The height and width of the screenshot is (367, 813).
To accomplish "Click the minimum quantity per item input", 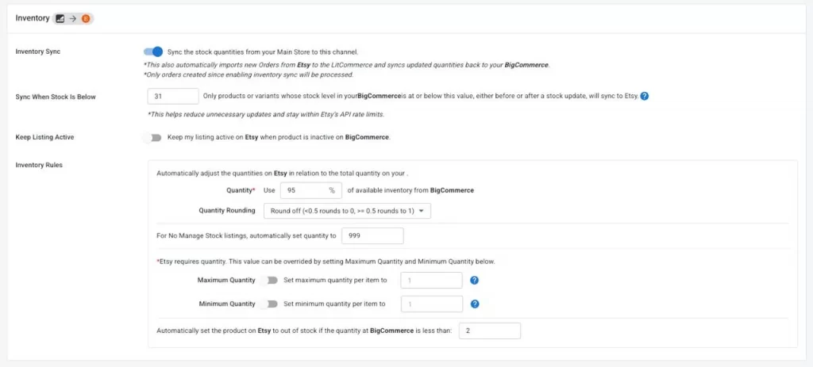I will tap(432, 304).
